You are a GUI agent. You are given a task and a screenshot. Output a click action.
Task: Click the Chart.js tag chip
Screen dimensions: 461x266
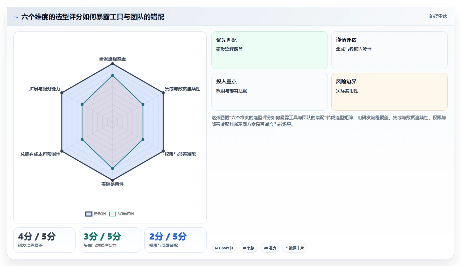pos(224,248)
